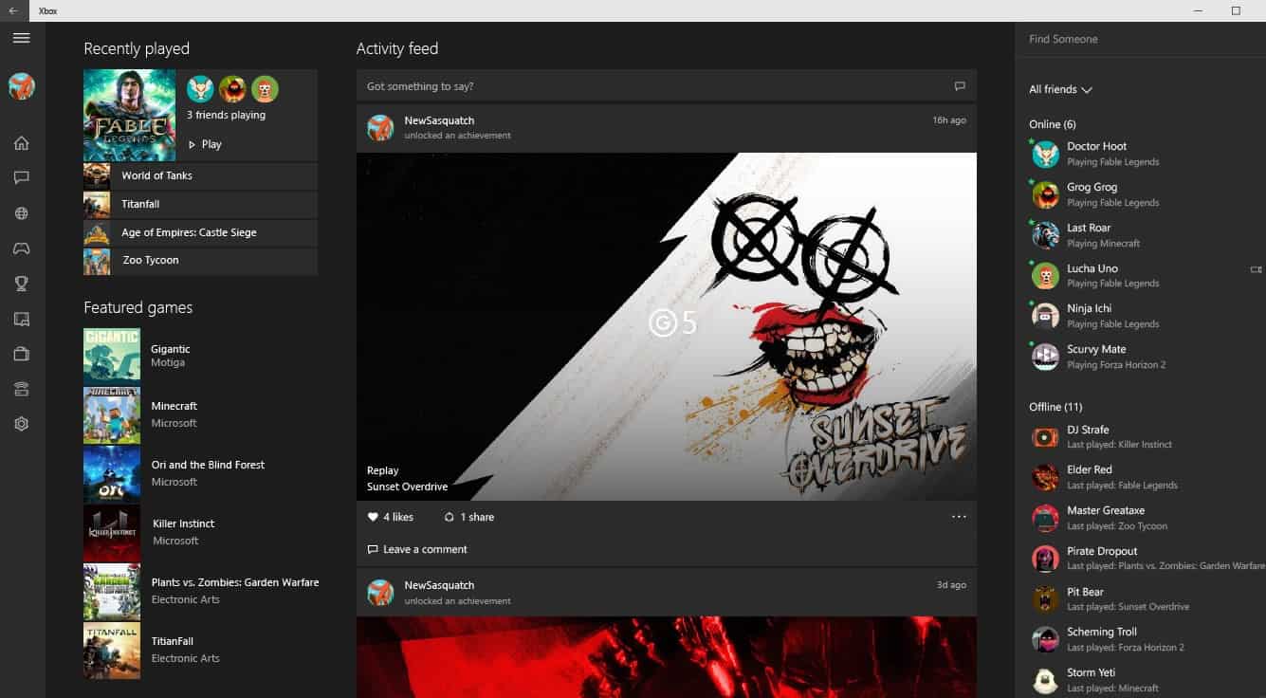Image resolution: width=1266 pixels, height=698 pixels.
Task: Click the heart icon to like the post
Action: pos(373,517)
